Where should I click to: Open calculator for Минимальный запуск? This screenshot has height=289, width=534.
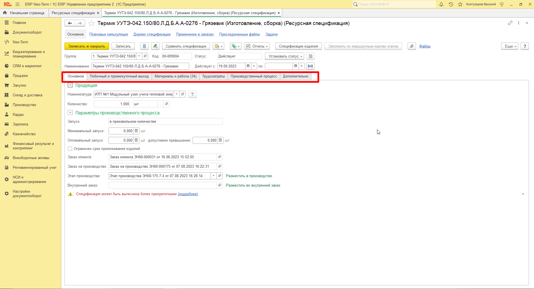pos(136,131)
